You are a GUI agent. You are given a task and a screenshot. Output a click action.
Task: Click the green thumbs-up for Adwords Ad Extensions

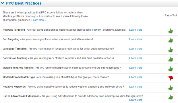(171, 97)
